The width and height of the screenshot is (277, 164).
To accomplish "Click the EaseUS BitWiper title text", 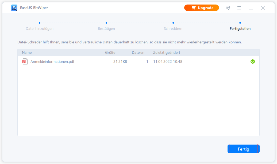I will pyautogui.click(x=34, y=8).
